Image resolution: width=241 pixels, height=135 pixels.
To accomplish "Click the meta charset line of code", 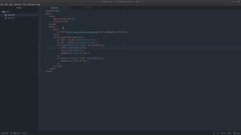I will click(64, 19).
